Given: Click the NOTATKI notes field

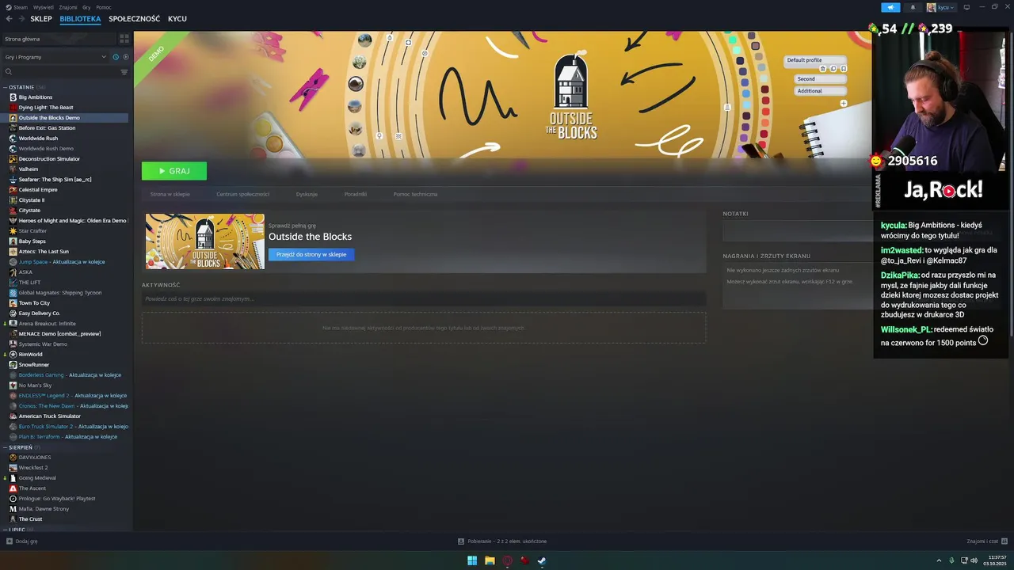Looking at the screenshot, I should [x=797, y=232].
